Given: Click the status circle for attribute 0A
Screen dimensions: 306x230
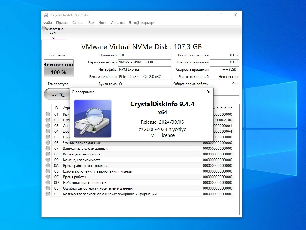Looking at the screenshot, I should [x=48, y=165].
